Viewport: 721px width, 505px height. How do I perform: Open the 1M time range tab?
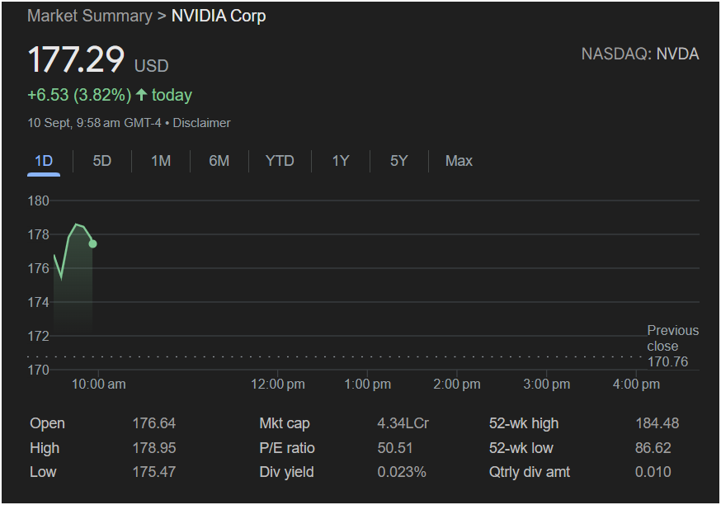tap(161, 161)
